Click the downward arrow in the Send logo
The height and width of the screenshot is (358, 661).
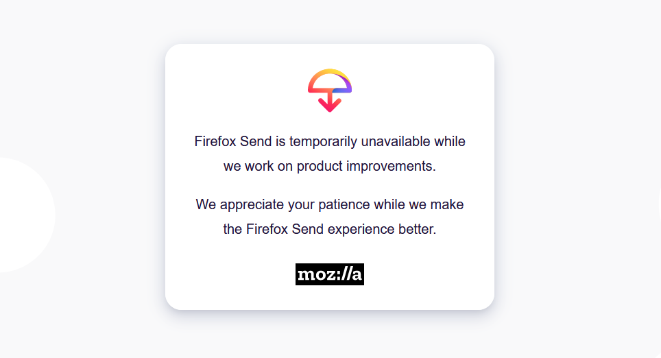[330, 102]
